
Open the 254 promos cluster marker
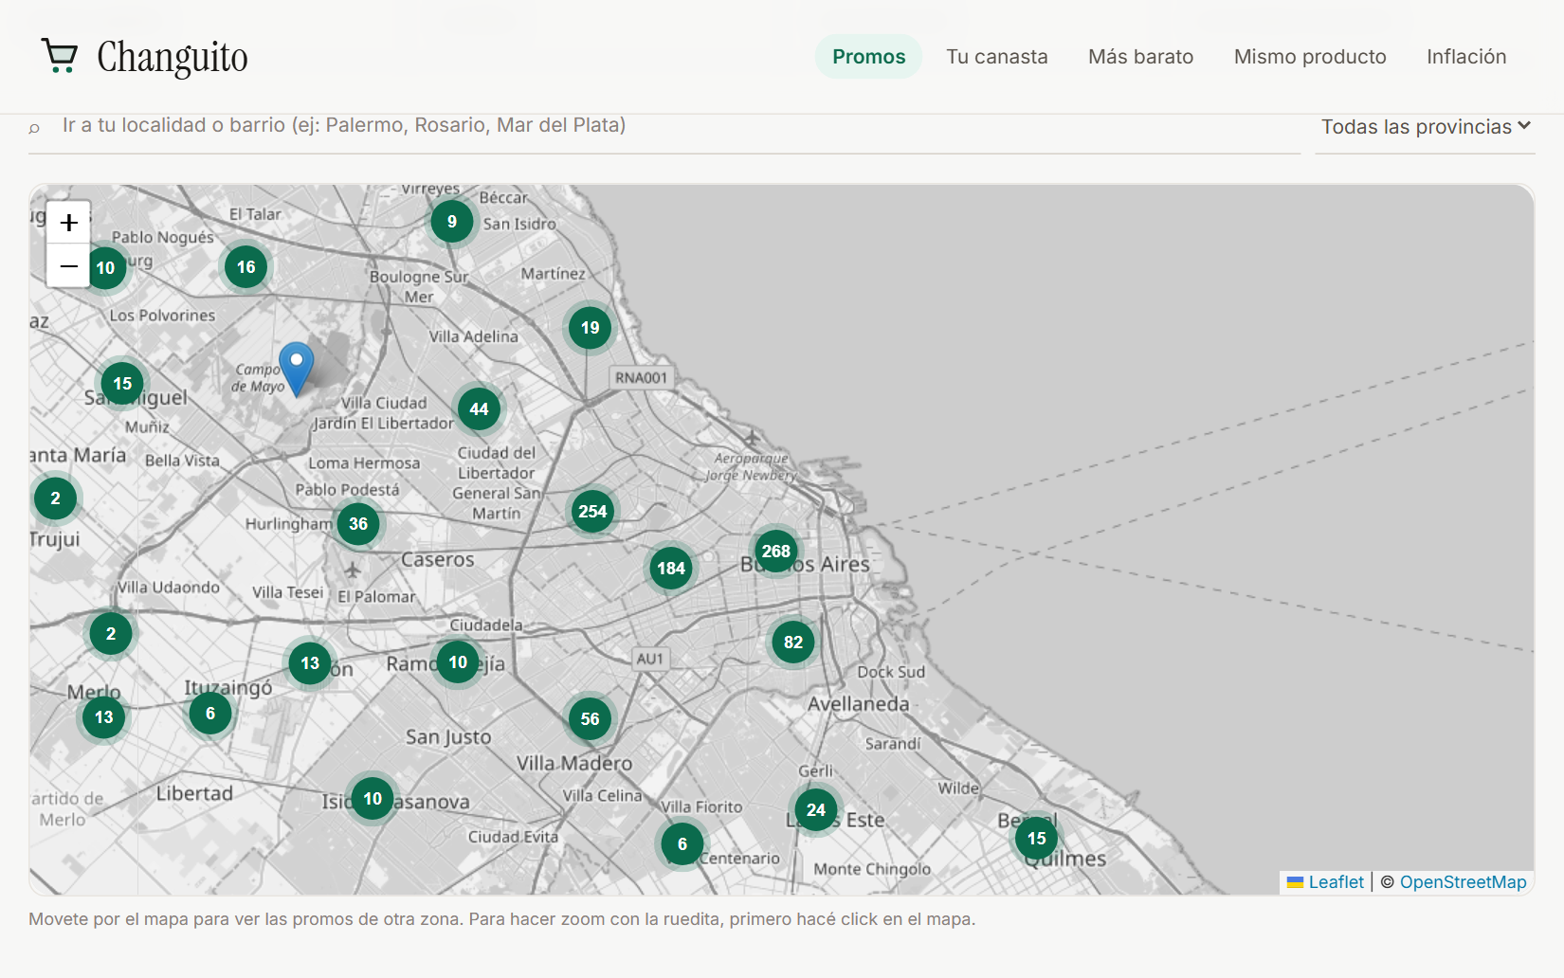[592, 512]
